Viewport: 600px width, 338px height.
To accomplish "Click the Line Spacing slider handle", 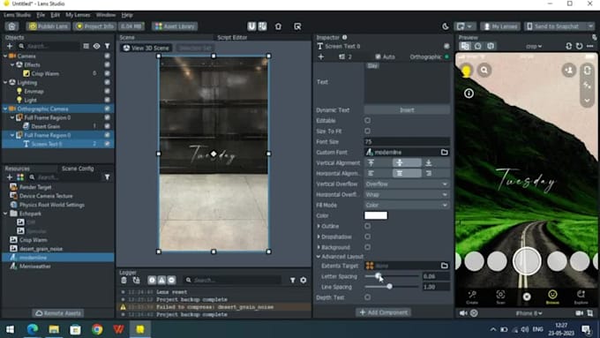I will [x=389, y=286].
